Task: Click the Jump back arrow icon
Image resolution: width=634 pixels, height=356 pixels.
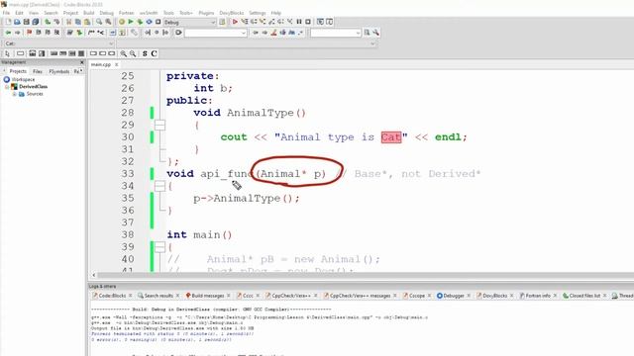Action: click(8, 33)
